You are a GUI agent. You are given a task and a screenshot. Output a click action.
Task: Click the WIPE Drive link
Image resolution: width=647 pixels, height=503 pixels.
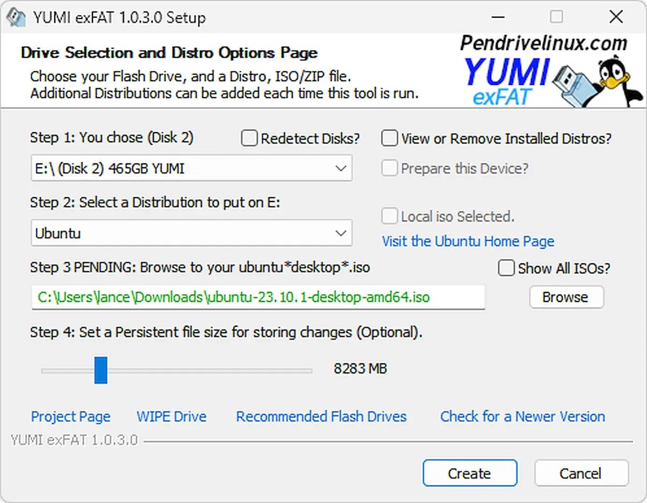tap(171, 416)
